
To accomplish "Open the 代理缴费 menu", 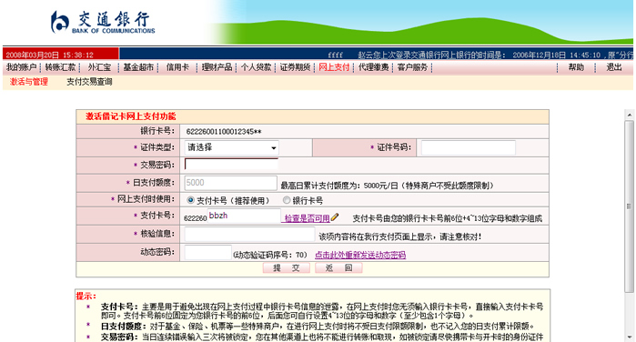I will pos(373,67).
